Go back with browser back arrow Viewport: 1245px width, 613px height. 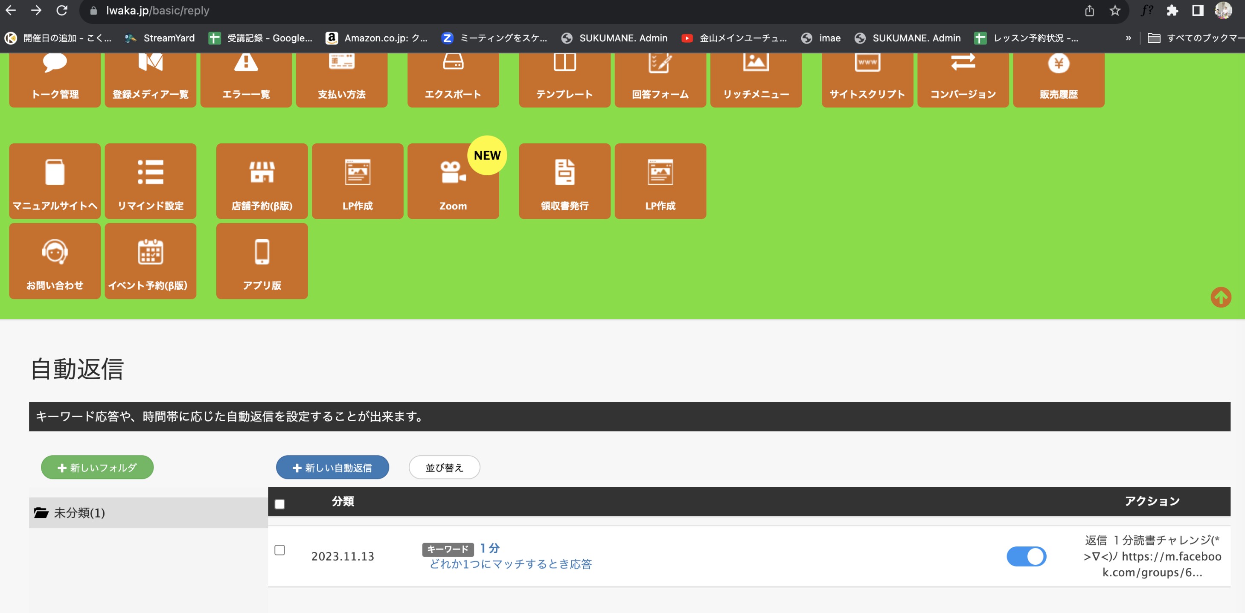[x=11, y=10]
